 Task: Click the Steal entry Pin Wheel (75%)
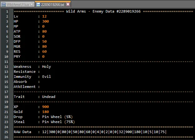(58, 122)
